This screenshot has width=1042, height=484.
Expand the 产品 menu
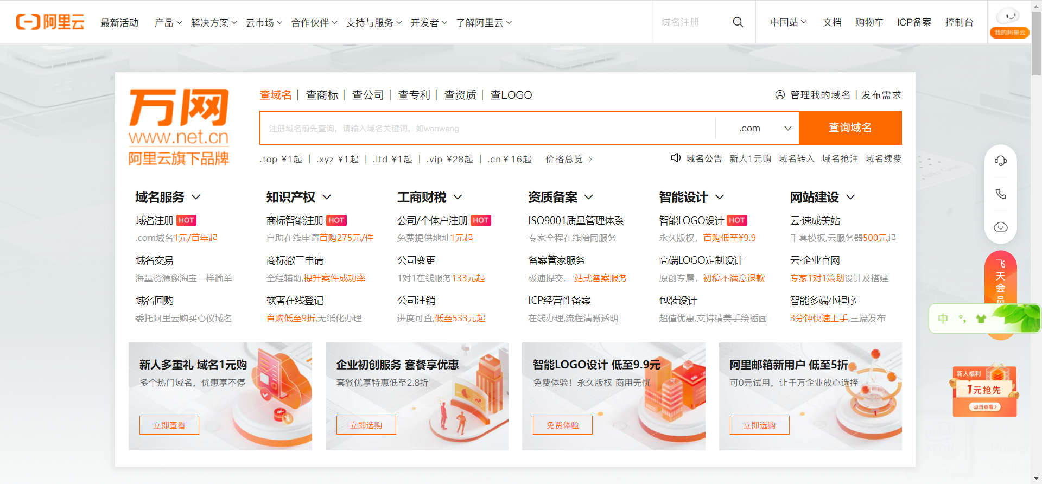[x=168, y=22]
